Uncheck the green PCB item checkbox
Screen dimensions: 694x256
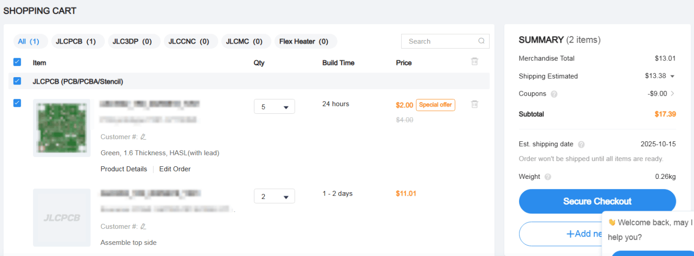(x=17, y=103)
